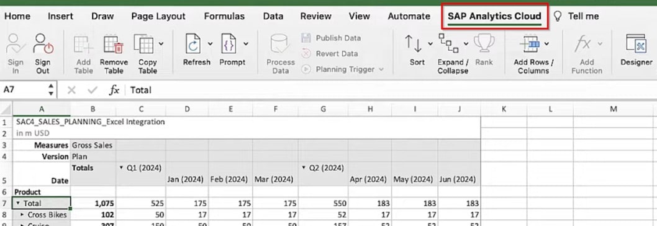Image resolution: width=657 pixels, height=226 pixels.
Task: Click the Cross Bikes total 102 cell
Action: [93, 215]
